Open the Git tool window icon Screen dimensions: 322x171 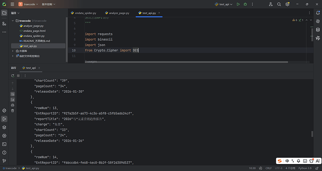pyautogui.click(x=4, y=161)
